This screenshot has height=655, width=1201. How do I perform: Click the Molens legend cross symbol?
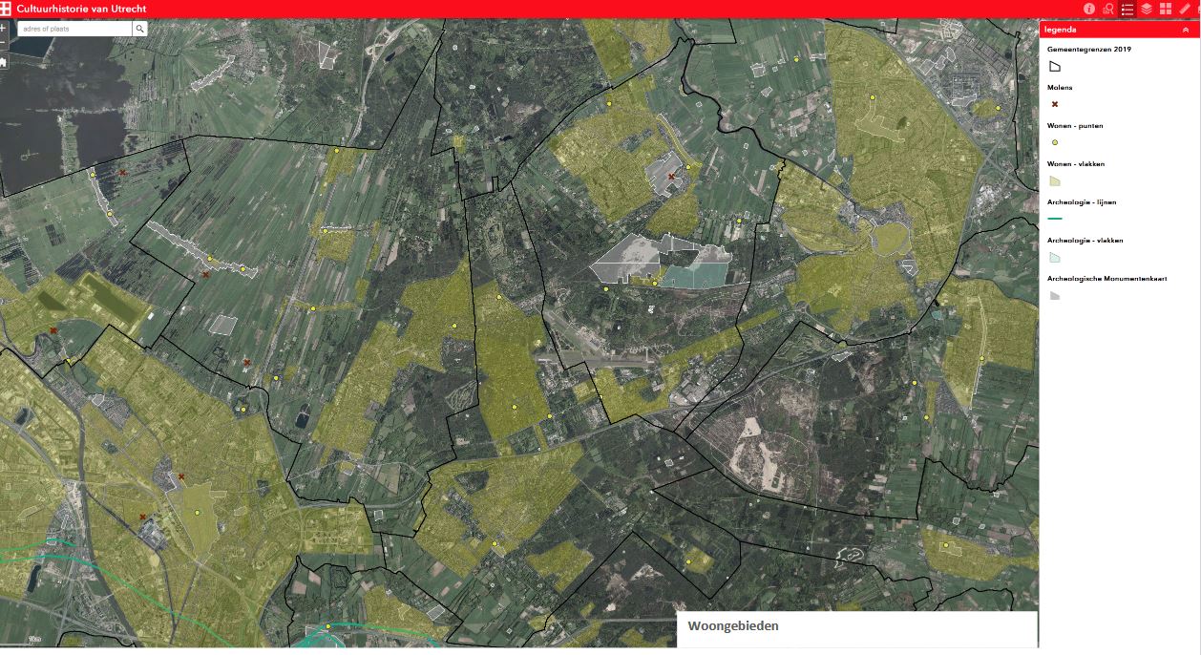click(x=1055, y=104)
